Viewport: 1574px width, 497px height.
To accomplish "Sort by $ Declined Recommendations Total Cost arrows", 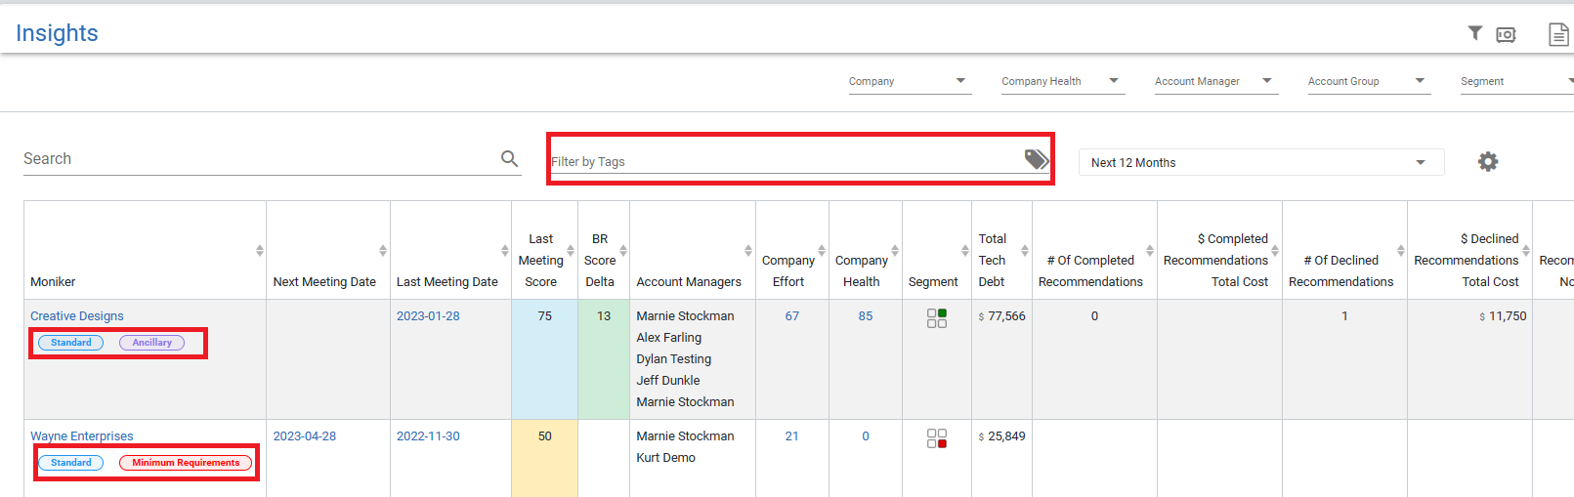I will pos(1526,251).
